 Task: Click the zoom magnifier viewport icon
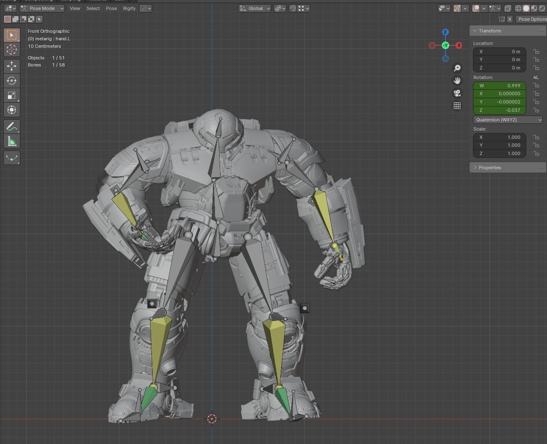pyautogui.click(x=457, y=68)
